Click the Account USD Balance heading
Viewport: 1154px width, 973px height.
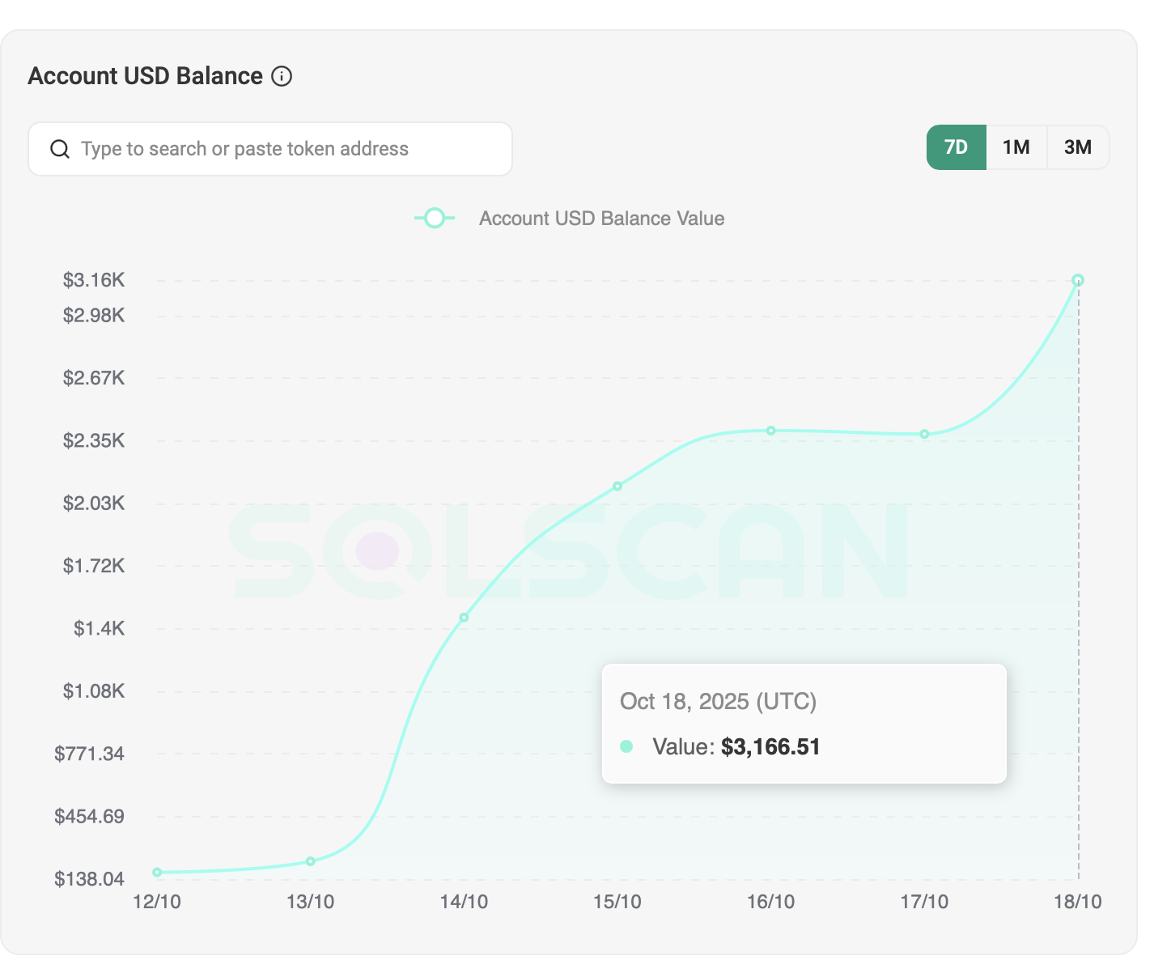pos(146,77)
